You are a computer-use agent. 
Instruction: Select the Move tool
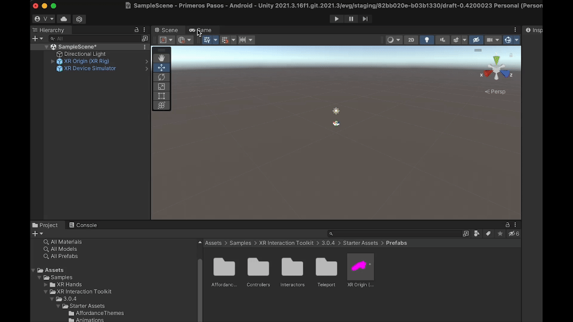[162, 68]
